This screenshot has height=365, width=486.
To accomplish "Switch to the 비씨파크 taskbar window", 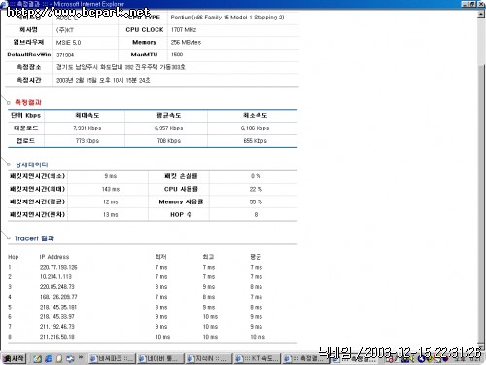I will tap(112, 358).
